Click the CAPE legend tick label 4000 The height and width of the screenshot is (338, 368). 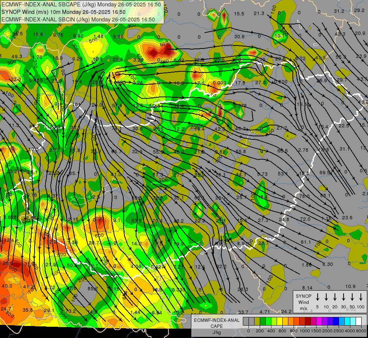pyautogui.click(x=350, y=331)
